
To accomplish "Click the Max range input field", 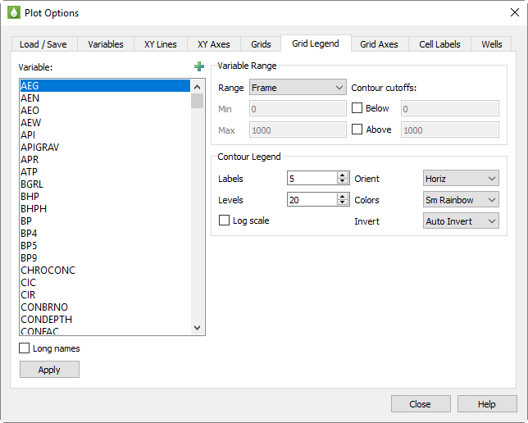I will (298, 130).
